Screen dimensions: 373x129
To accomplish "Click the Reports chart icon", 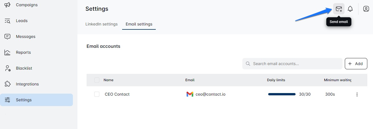I will click(8, 52).
